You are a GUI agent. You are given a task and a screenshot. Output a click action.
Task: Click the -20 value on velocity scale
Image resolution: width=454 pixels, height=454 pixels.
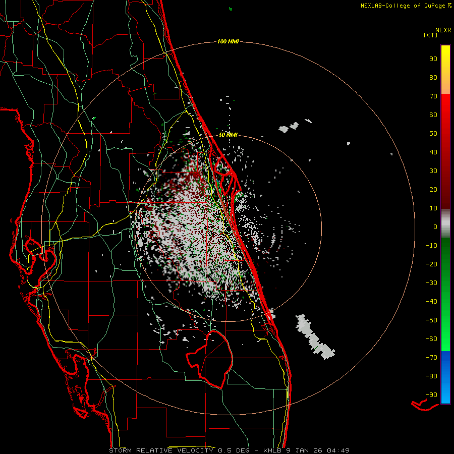[x=431, y=264]
